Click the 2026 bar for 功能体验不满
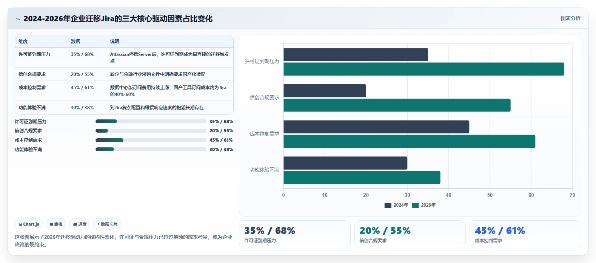596x263 pixels. (x=362, y=178)
